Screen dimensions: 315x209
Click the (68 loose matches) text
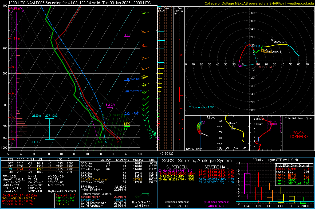[177, 202]
